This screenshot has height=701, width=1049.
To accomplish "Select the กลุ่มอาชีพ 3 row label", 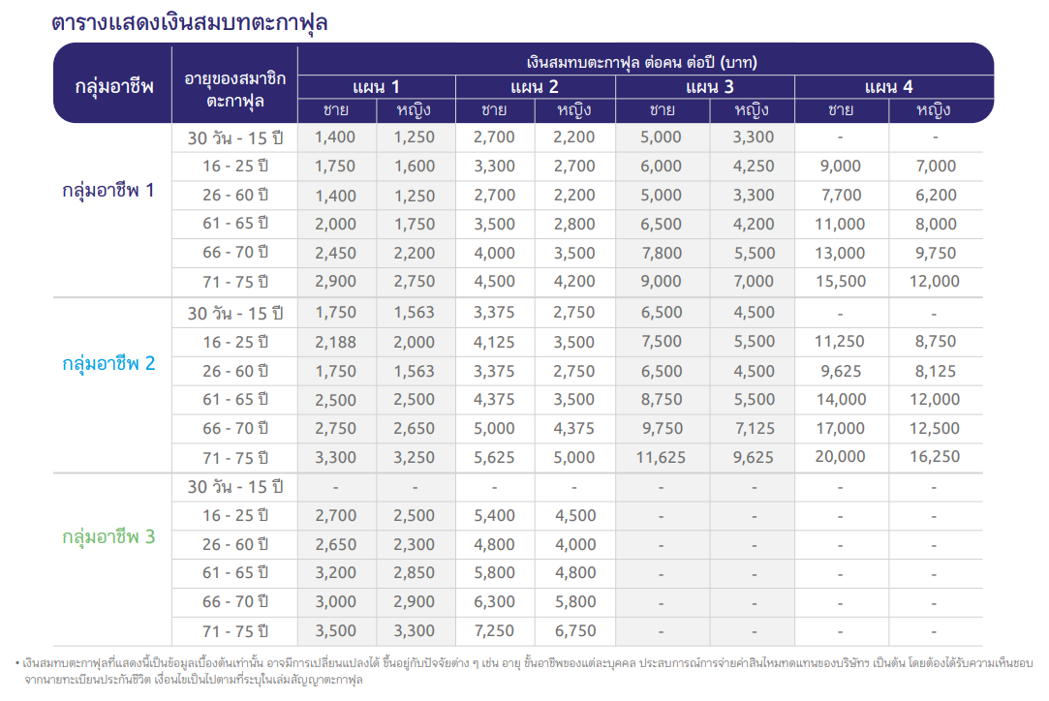I will 108,536.
